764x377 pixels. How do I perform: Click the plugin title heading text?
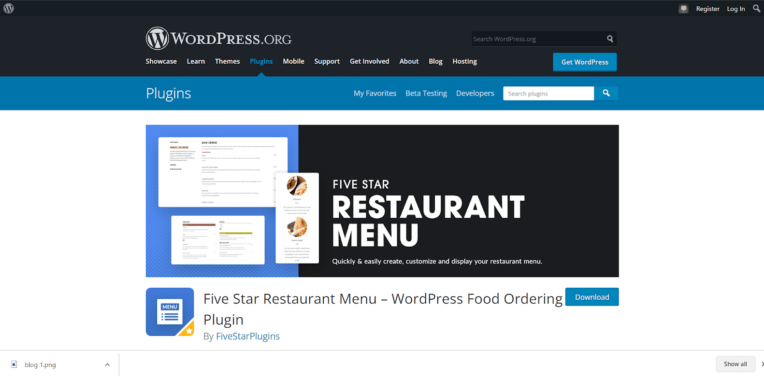pyautogui.click(x=383, y=309)
